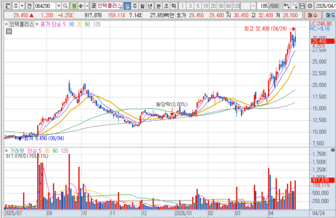The image size is (336, 218).
Task: Open the side panel icon at toolbar start
Action: click(8, 6)
